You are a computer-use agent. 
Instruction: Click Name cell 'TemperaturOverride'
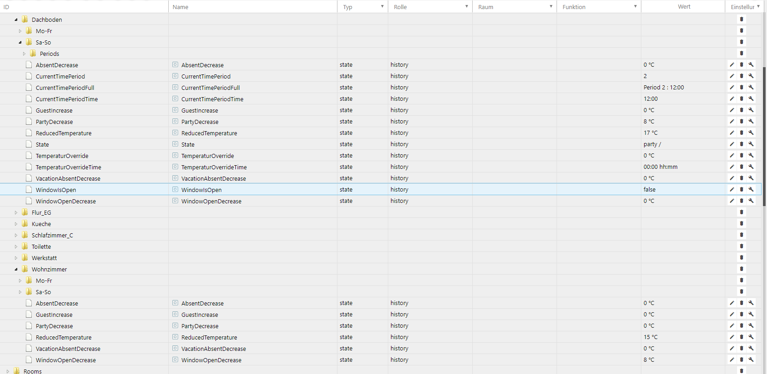(x=208, y=156)
